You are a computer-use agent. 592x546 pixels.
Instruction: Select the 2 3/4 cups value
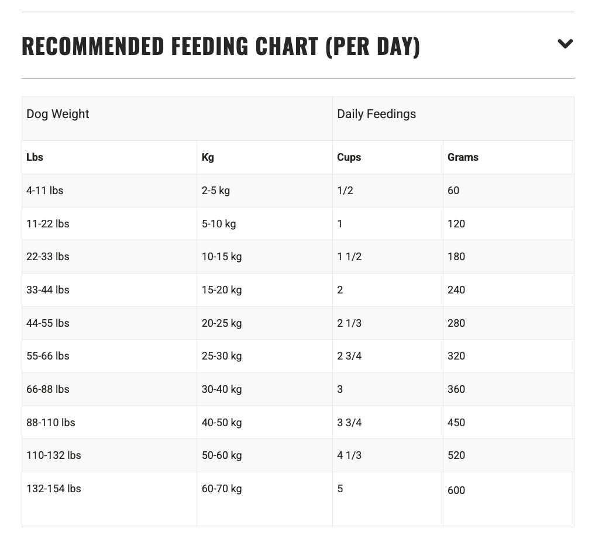(x=349, y=356)
